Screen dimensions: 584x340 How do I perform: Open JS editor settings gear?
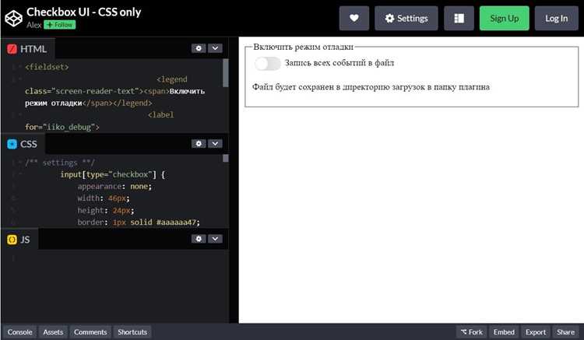[x=199, y=239]
